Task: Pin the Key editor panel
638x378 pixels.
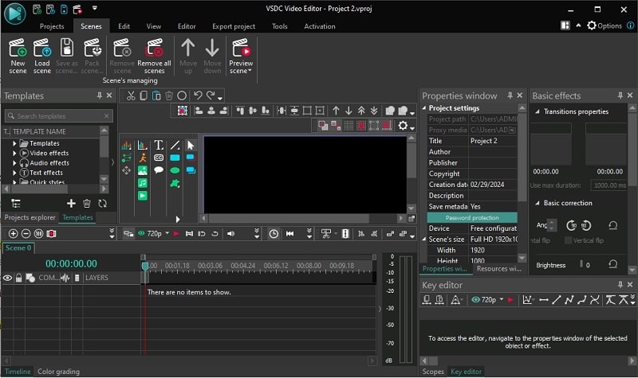Action: (x=620, y=285)
